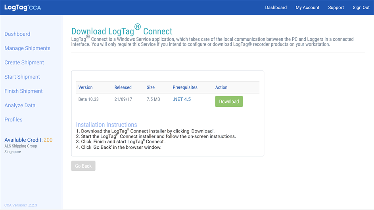Click the ALS Shipping Group text

[x=21, y=146]
